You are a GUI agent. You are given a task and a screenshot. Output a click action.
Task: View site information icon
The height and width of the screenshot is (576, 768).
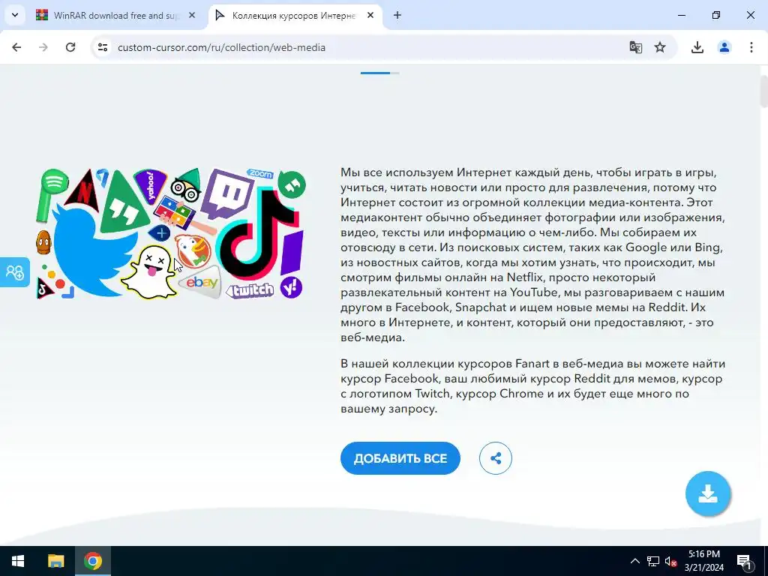tap(102, 47)
